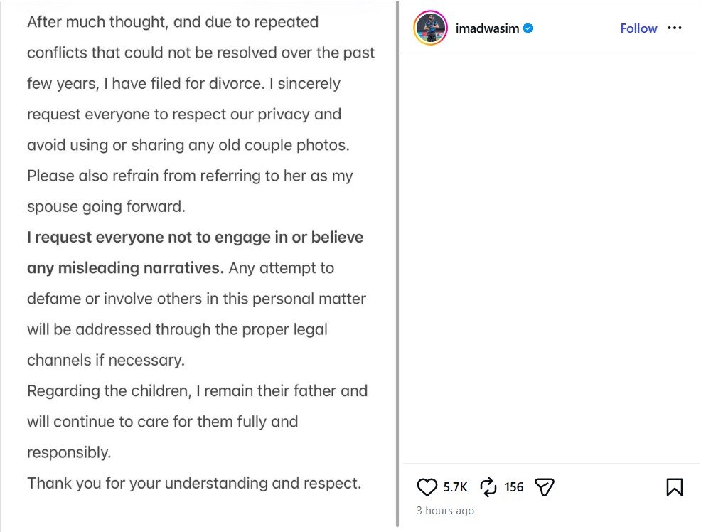Open the 156 reposts count
The width and height of the screenshot is (701, 532).
tap(514, 487)
